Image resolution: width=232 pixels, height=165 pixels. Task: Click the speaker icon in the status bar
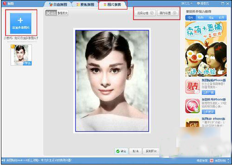tap(3, 160)
